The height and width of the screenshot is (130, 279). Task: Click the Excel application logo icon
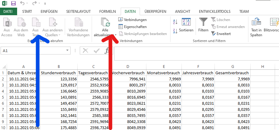click(5, 3)
